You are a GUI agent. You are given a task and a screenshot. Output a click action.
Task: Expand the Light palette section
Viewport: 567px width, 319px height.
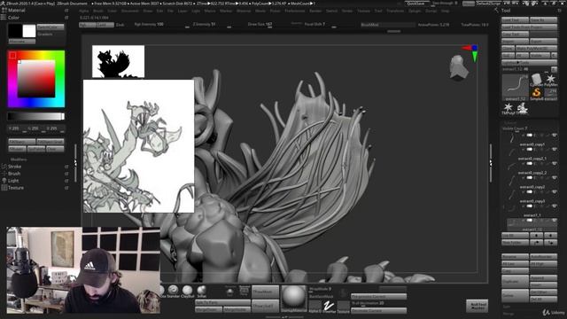[13, 181]
